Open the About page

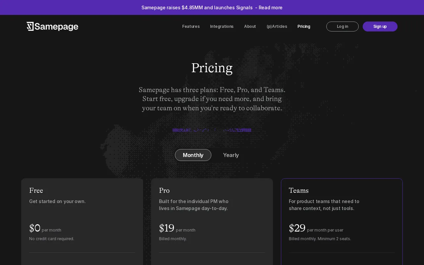250,26
